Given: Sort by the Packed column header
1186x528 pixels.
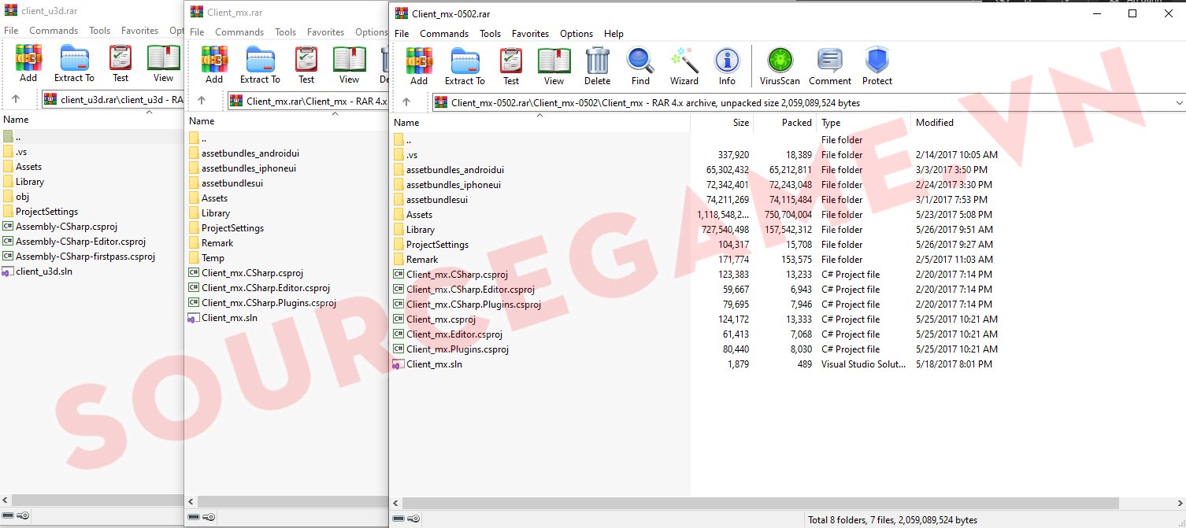Looking at the screenshot, I should (784, 123).
